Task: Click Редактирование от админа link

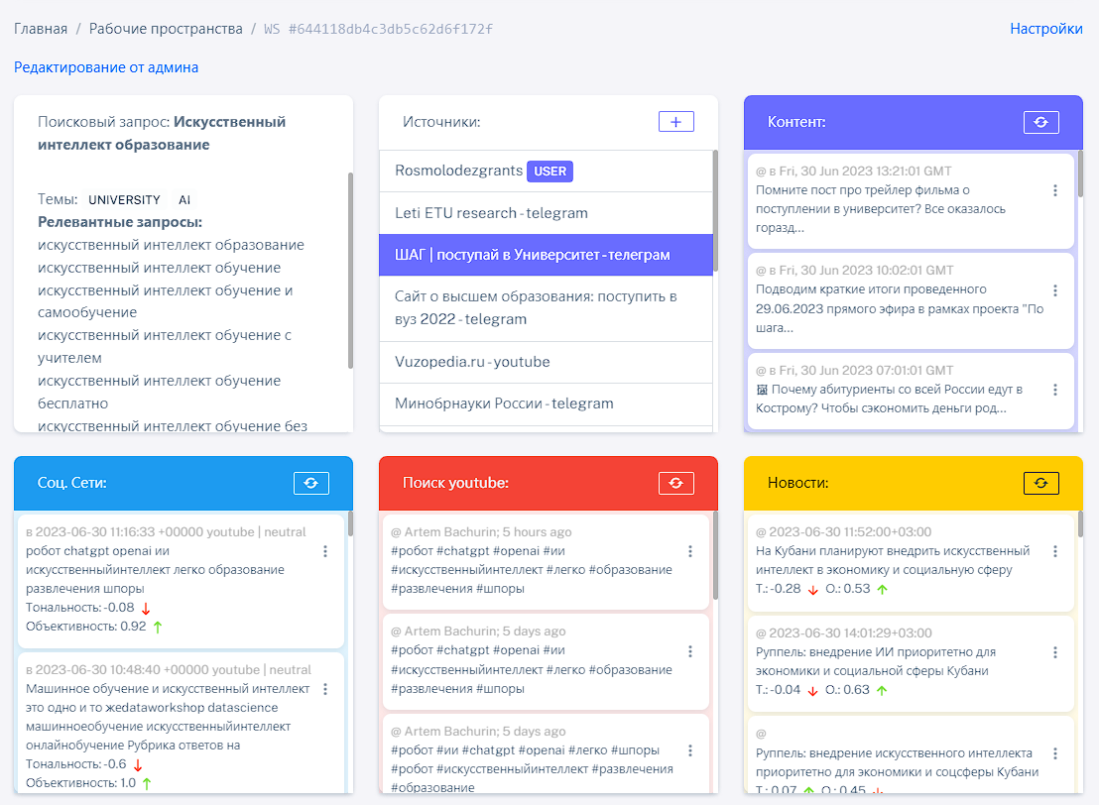Action: point(106,67)
